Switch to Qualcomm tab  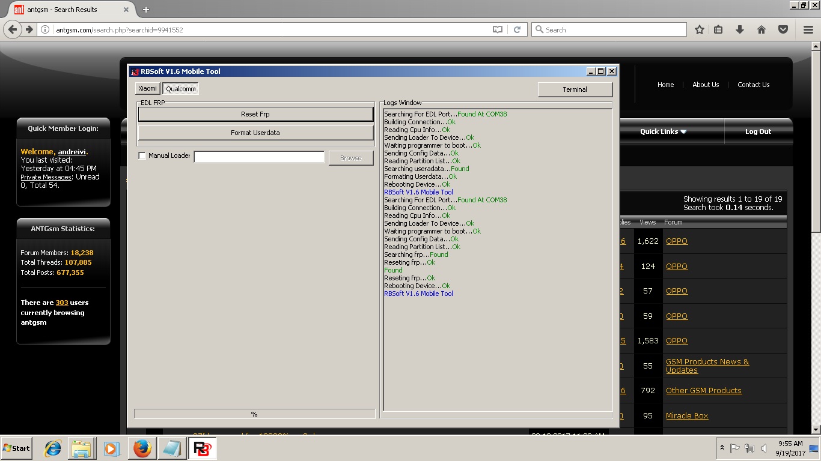click(181, 89)
